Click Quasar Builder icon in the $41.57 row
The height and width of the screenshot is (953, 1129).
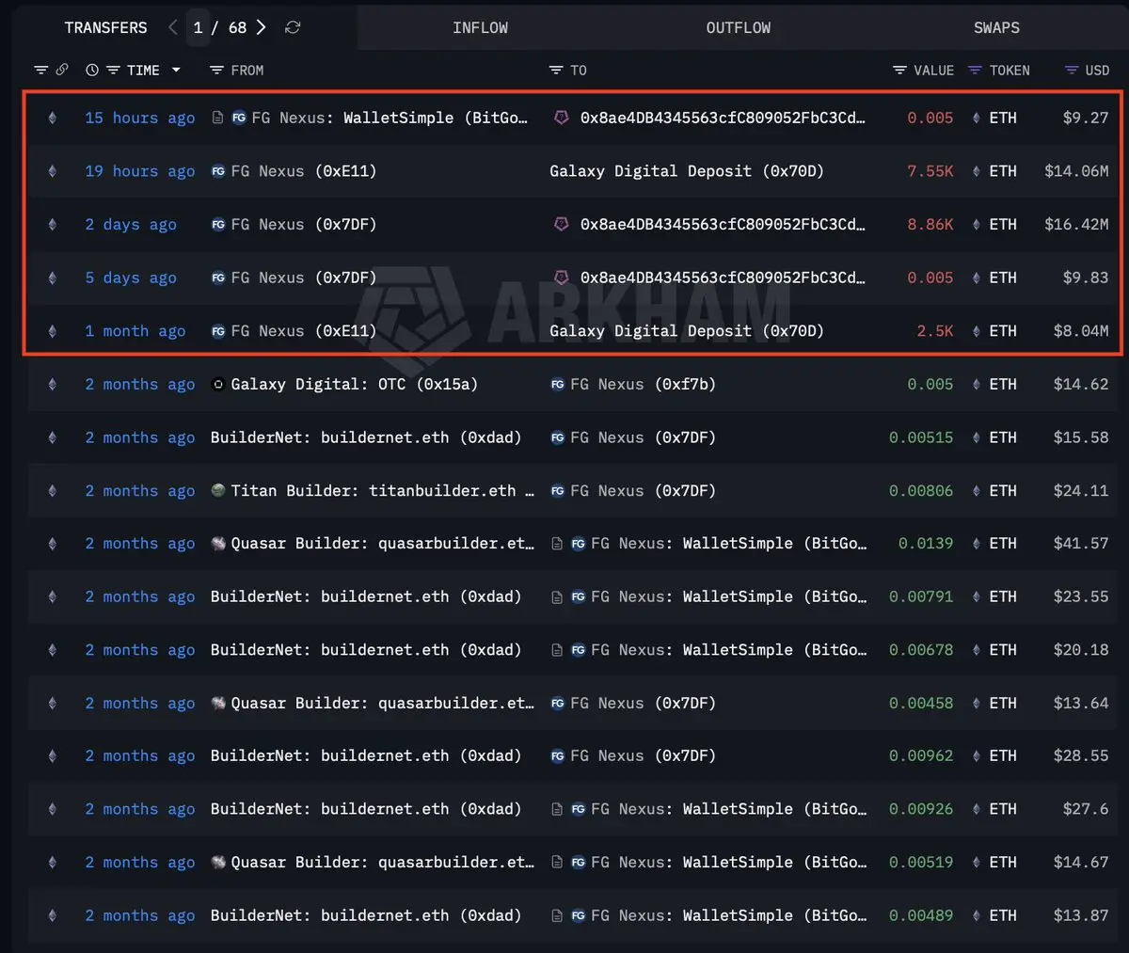[x=218, y=543]
